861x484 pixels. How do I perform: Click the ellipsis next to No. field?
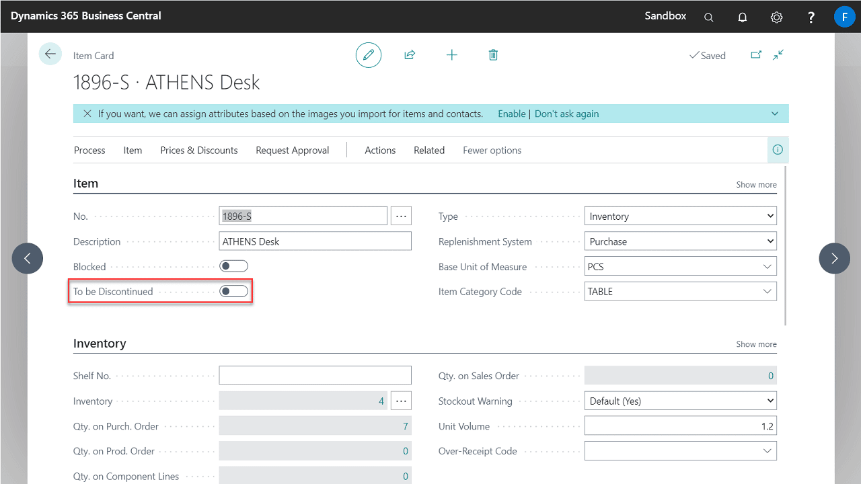[402, 216]
